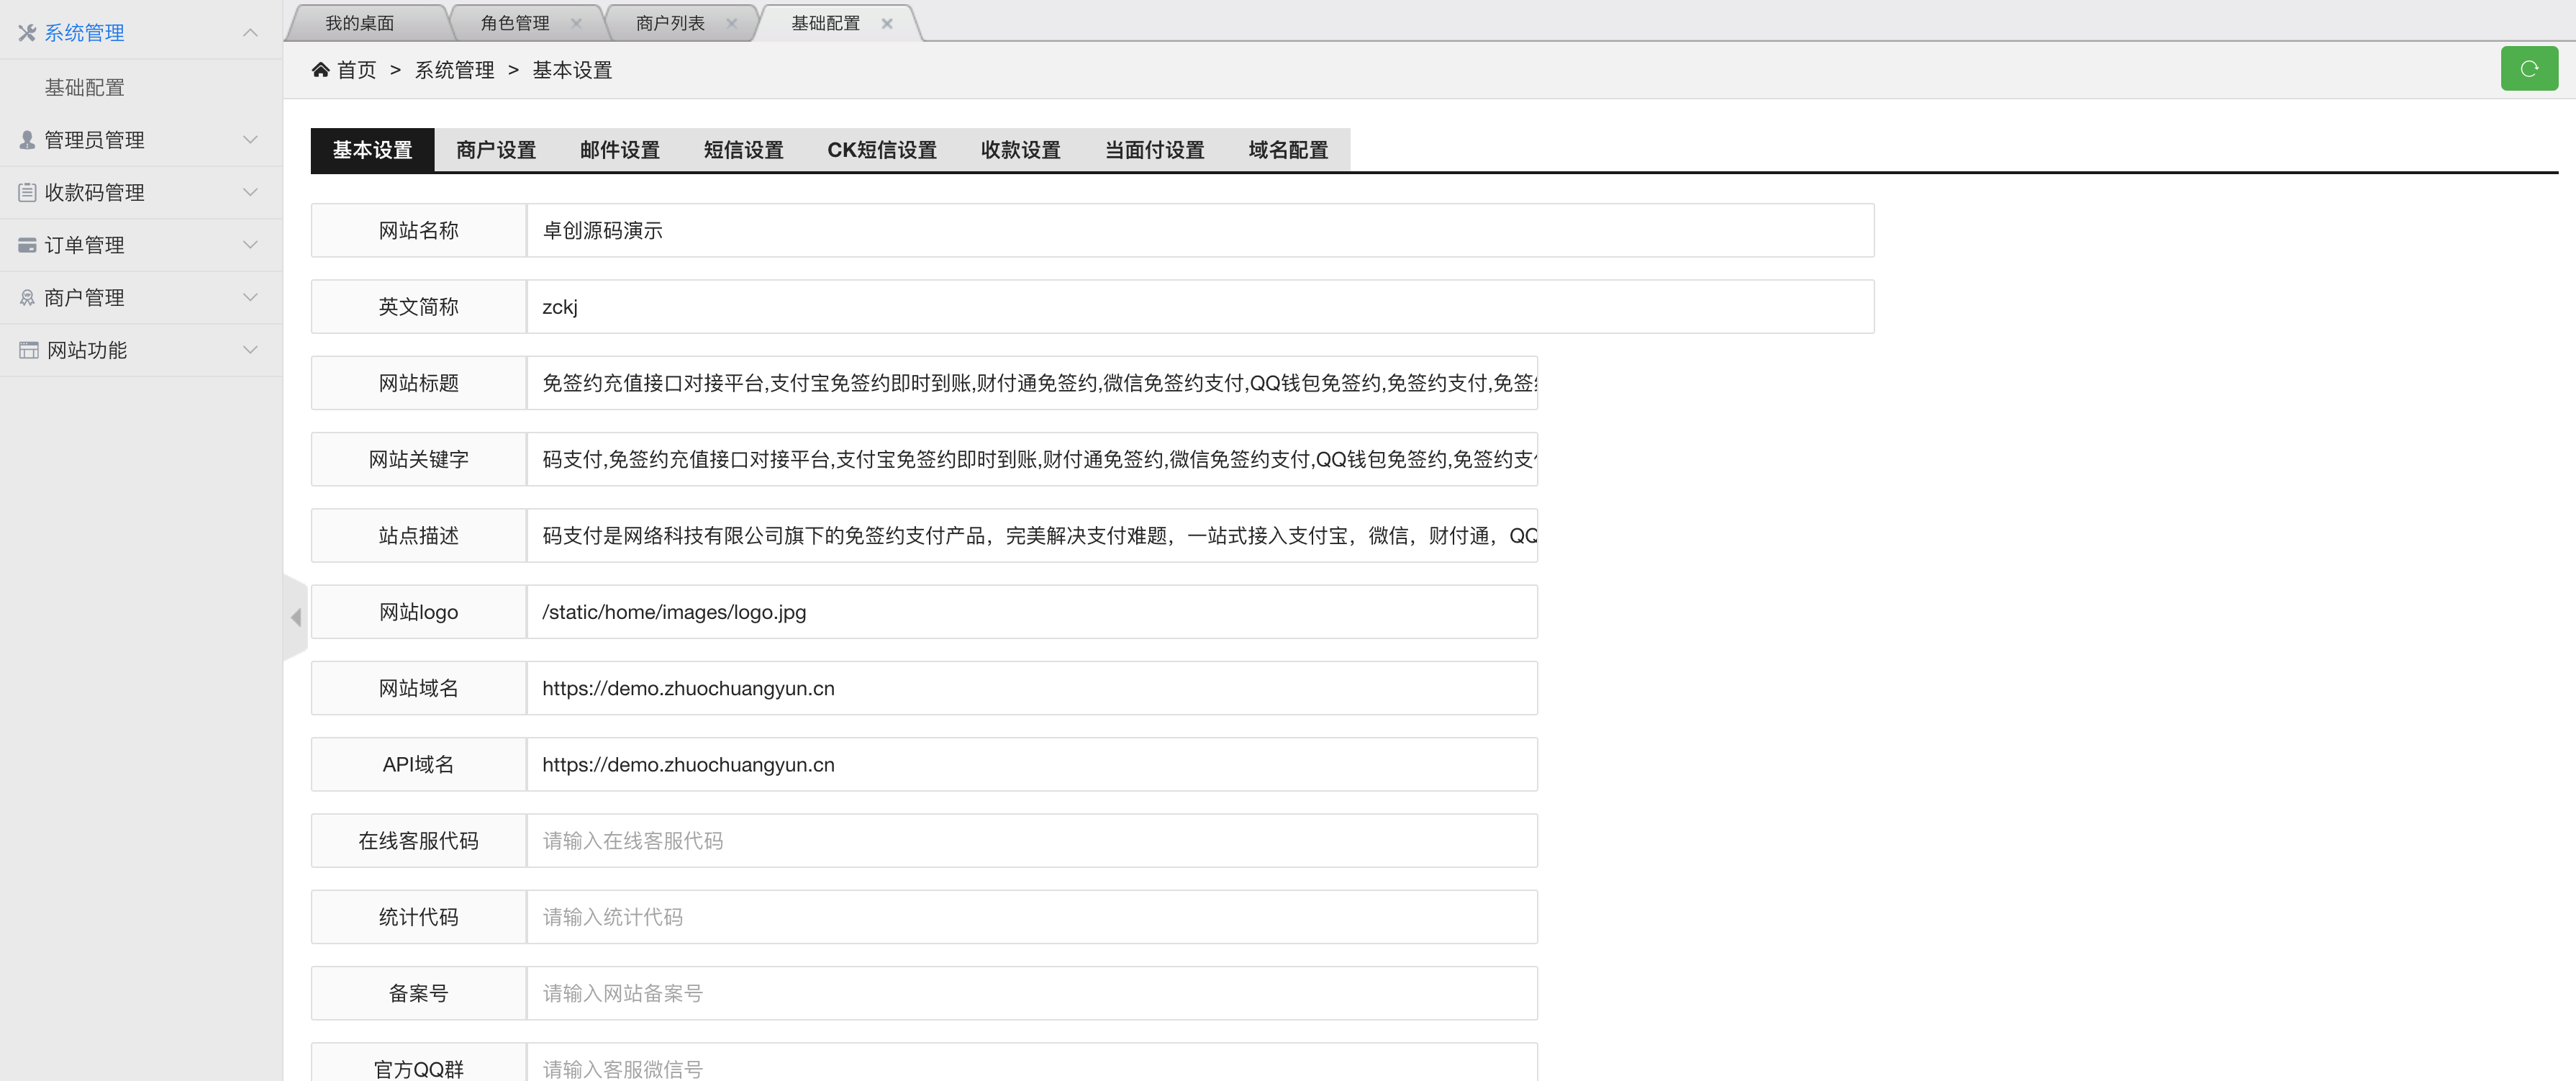This screenshot has height=1081, width=2576.
Task: Click the 订单管理 card icon
Action: (27, 245)
